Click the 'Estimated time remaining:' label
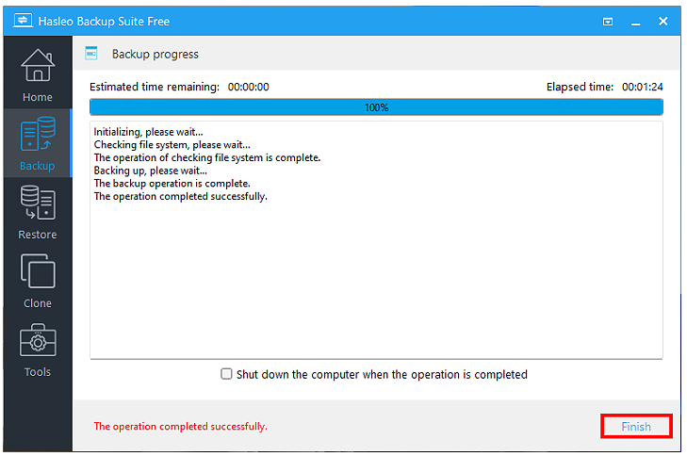This screenshot has height=456, width=687. point(155,87)
